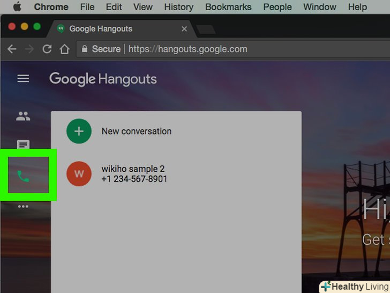Click the Google Hangouts logo
Viewport: 390px width, 293px height.
click(103, 79)
